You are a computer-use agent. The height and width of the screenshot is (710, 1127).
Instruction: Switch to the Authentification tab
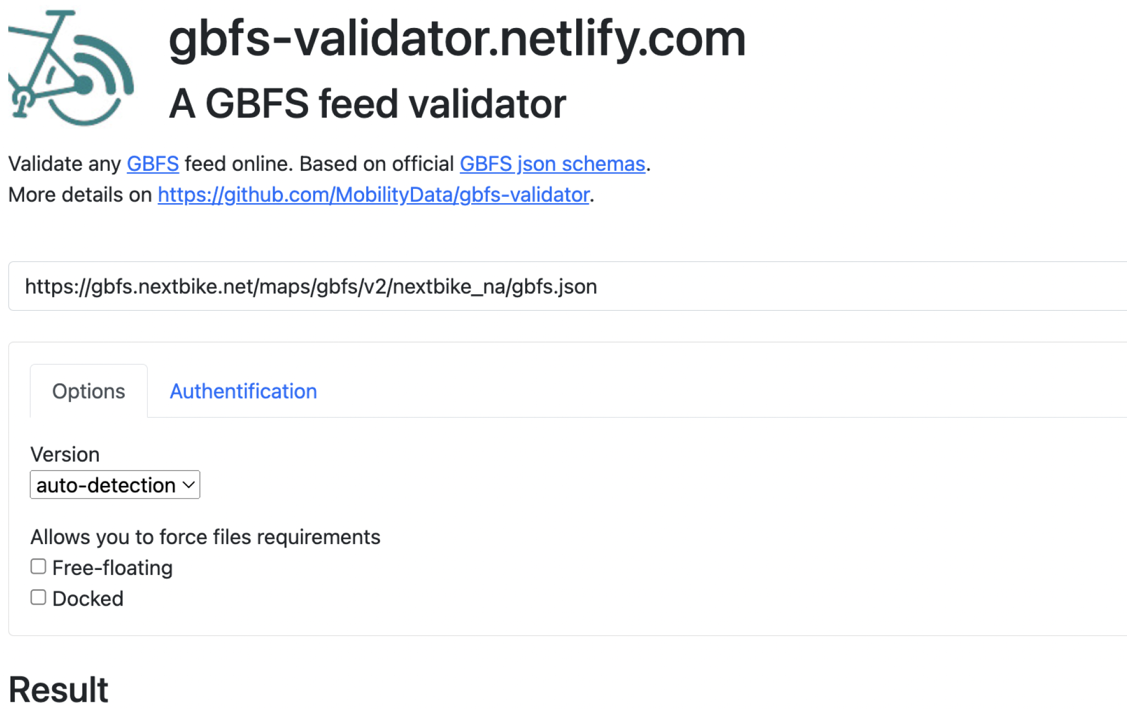[243, 391]
